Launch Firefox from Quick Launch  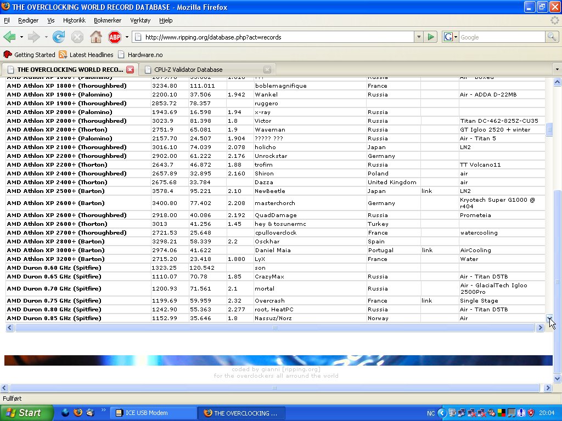tap(77, 412)
